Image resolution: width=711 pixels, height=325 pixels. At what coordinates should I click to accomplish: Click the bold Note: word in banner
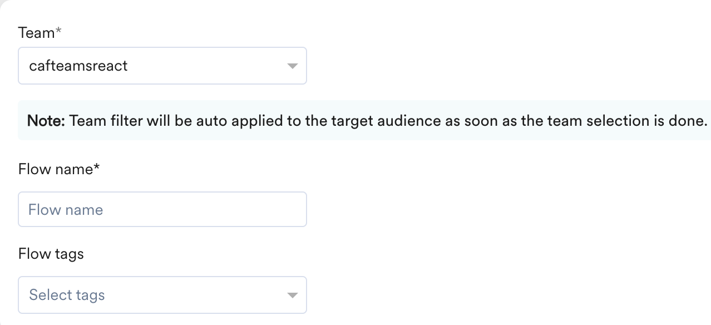click(47, 120)
